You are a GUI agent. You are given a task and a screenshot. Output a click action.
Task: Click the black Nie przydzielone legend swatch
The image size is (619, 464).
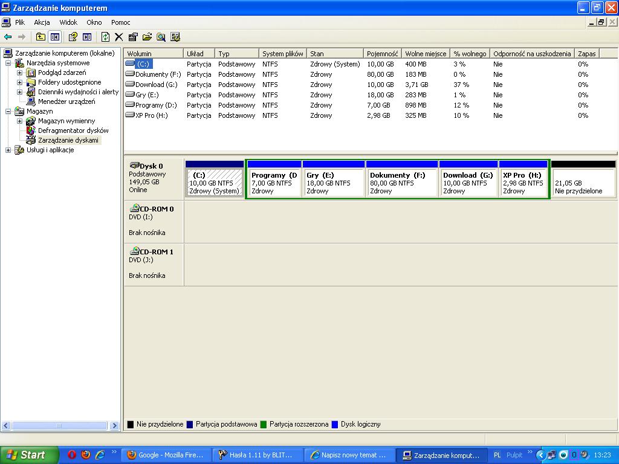(131, 425)
